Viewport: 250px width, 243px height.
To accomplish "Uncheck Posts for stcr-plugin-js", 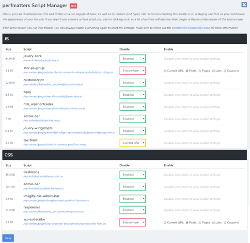I will point(187,71).
